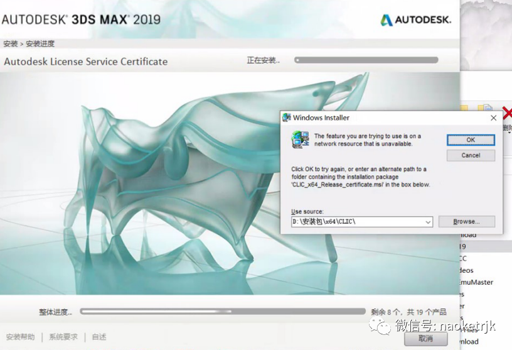Click the 整体进度 overall progress bar
This screenshot has width=512, height=350.
223,312
